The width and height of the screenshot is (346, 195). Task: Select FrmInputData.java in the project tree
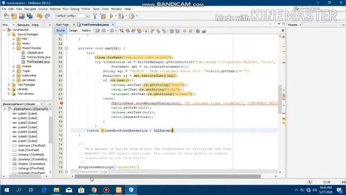point(38,57)
